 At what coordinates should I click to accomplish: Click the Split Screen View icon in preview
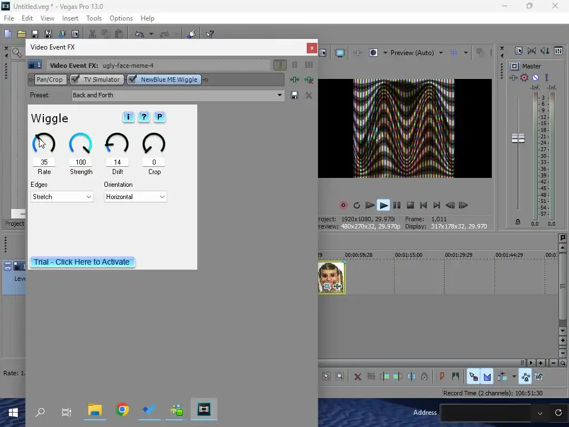[x=373, y=53]
